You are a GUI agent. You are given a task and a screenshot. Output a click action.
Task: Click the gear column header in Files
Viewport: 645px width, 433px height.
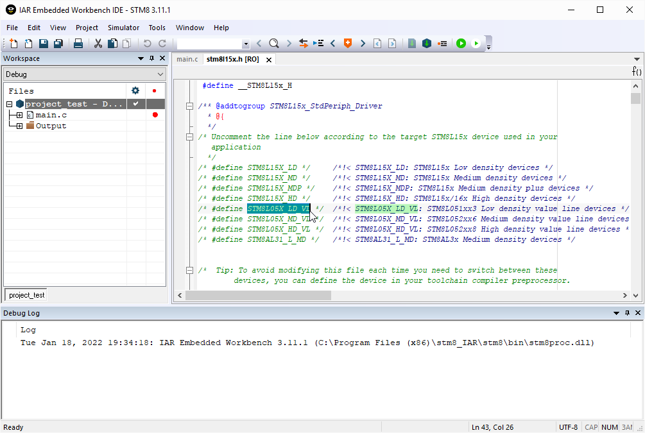point(135,91)
